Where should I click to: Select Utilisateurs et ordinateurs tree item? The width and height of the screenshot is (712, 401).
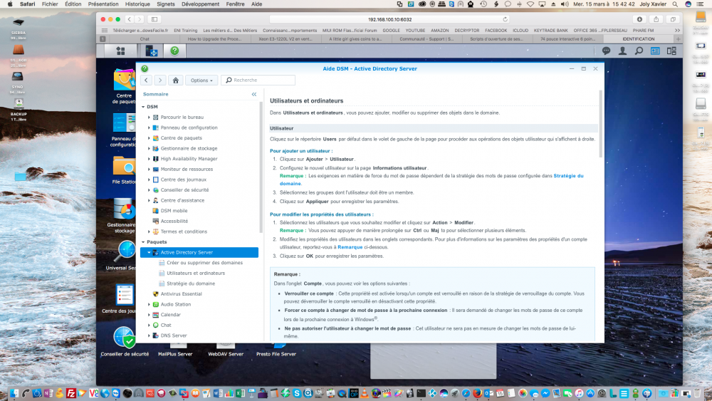196,274
